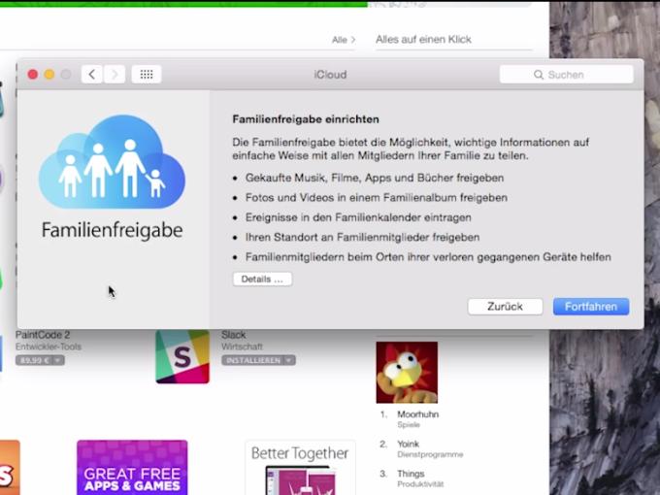660x495 pixels.
Task: Click the Zurück button
Action: 505,307
